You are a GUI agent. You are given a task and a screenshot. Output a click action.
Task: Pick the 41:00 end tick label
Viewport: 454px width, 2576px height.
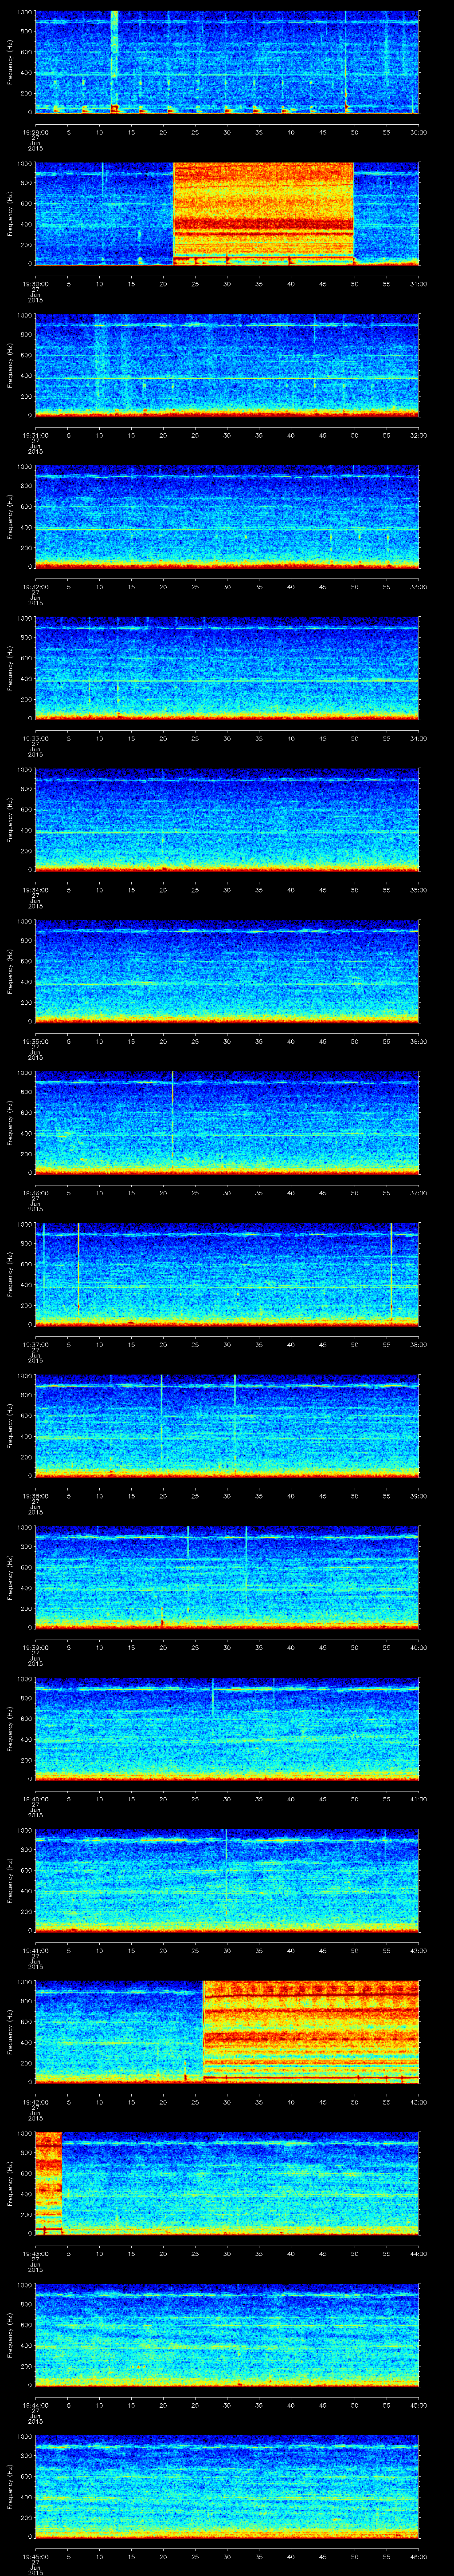pyautogui.click(x=418, y=1799)
